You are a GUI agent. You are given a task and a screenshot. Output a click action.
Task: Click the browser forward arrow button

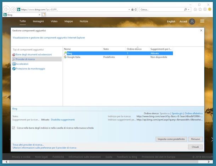pyautogui.click(x=13, y=10)
